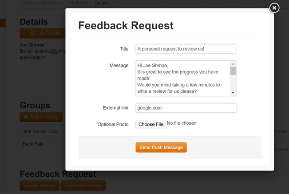Click the pencil icon on Edit Details
The height and width of the screenshot is (194, 289).
tap(33, 33)
